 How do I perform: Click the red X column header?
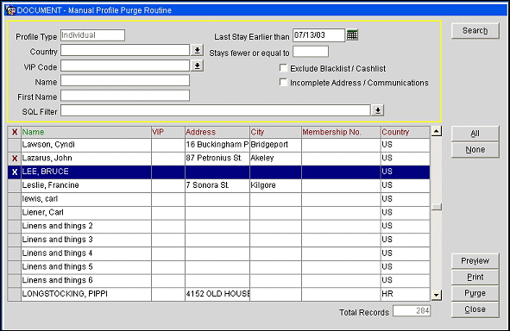[15, 132]
